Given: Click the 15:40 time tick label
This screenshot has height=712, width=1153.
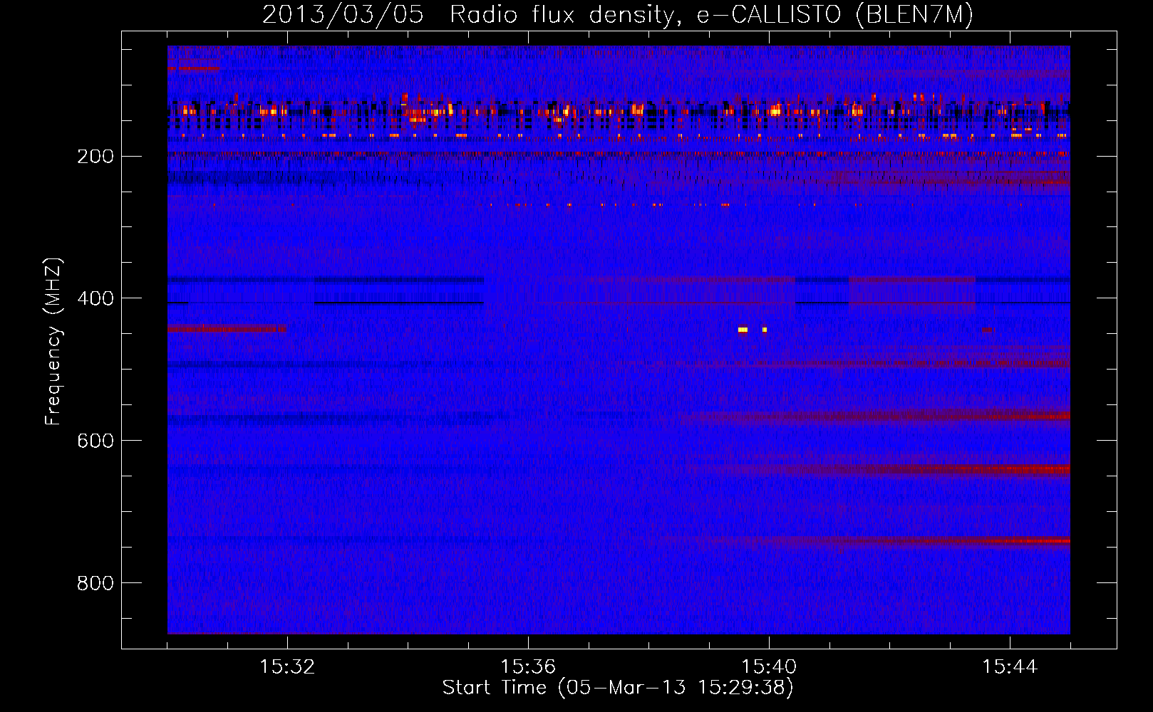Looking at the screenshot, I should tap(769, 667).
